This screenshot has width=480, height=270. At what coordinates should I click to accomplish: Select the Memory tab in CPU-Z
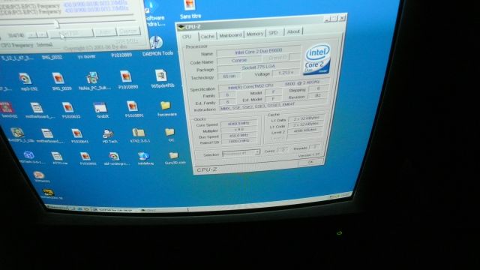(255, 34)
